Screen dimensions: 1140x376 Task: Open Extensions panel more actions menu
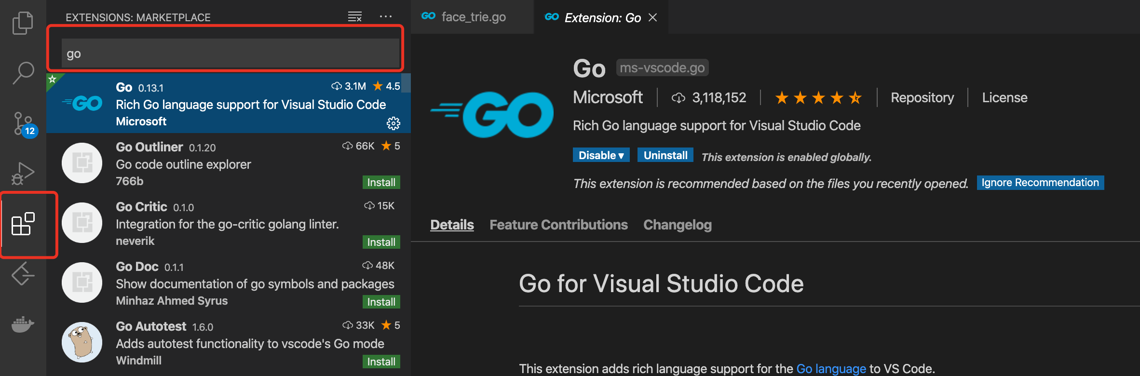[385, 17]
